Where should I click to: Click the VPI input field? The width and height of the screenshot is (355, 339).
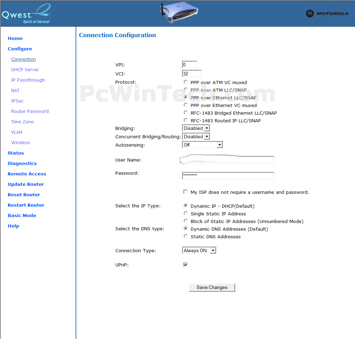190,65
